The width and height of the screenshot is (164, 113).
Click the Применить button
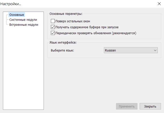tap(127, 107)
